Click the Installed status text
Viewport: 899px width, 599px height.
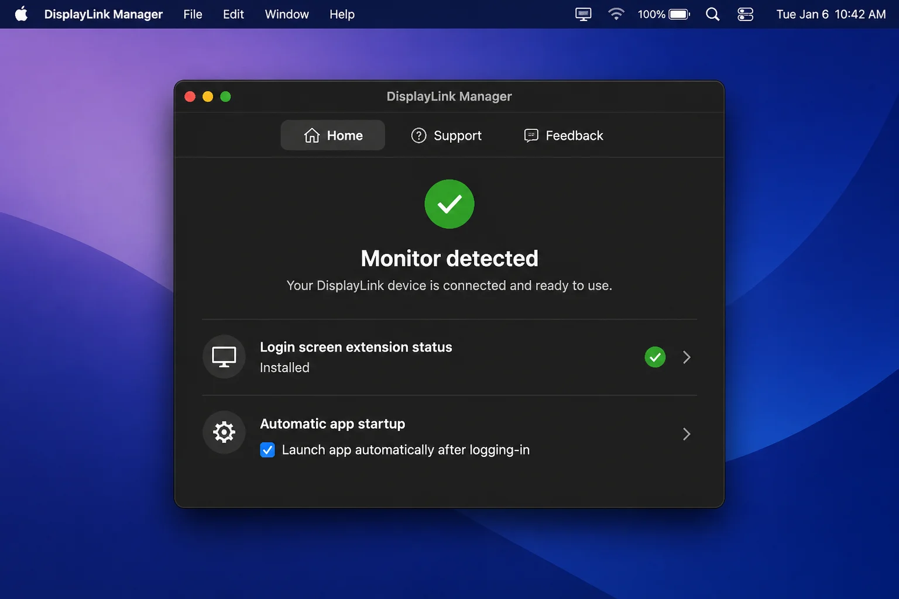click(284, 367)
